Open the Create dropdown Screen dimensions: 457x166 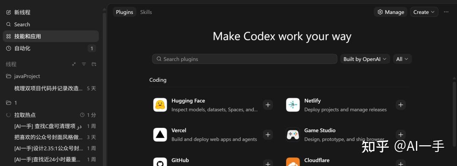[424, 12]
